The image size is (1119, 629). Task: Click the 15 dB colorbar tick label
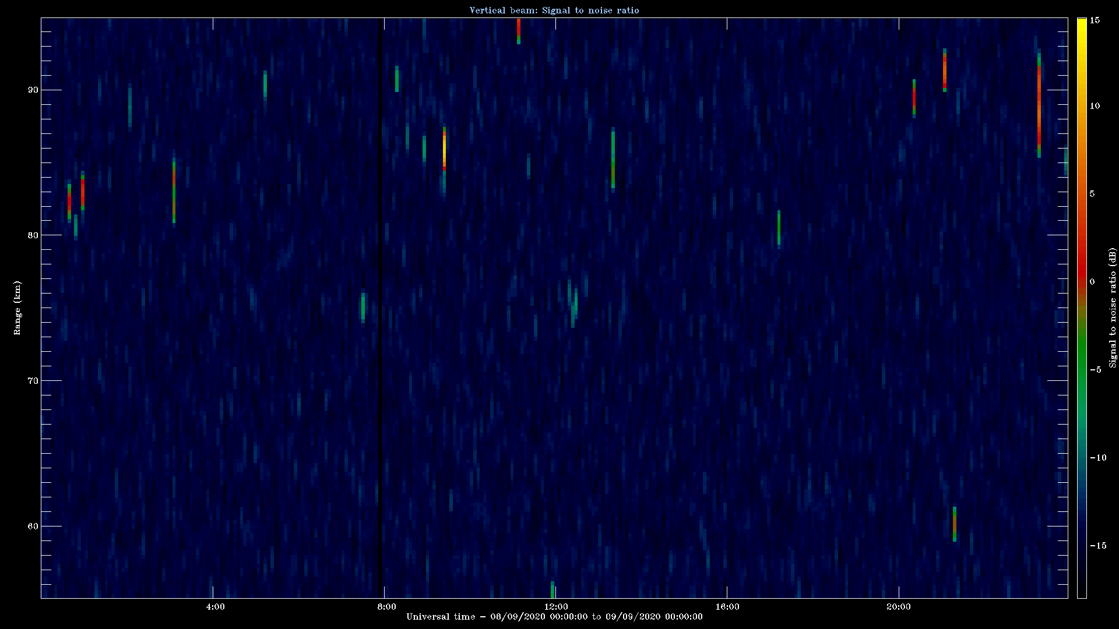(x=1095, y=20)
